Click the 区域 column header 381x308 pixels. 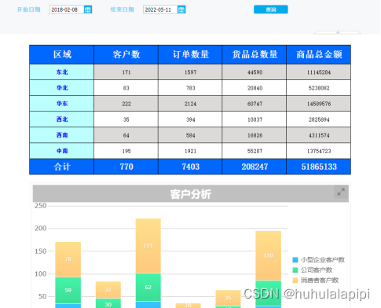click(x=62, y=54)
